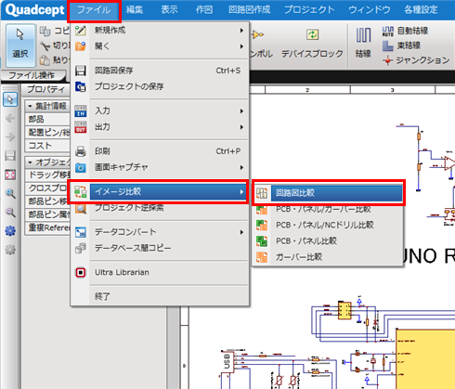
Task: Choose 印刷 menu item
Action: (x=160, y=151)
